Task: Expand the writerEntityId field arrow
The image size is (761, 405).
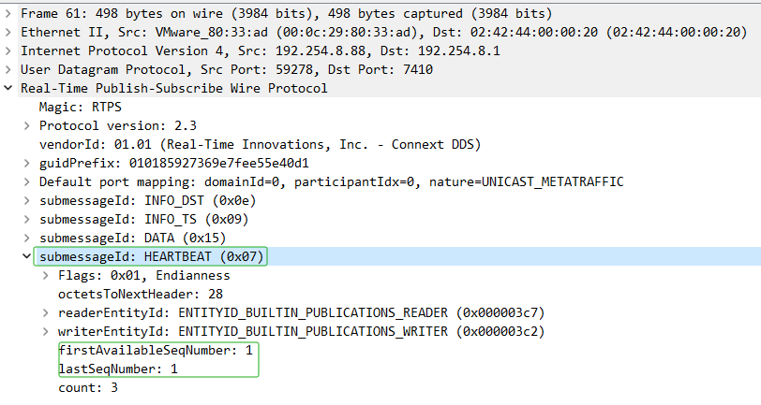Action: (x=47, y=331)
